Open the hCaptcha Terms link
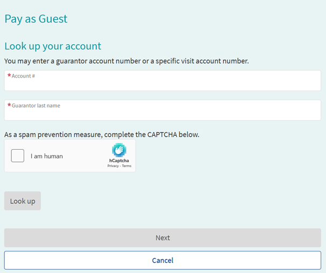Viewport: 326px width, 273px height. point(127,166)
